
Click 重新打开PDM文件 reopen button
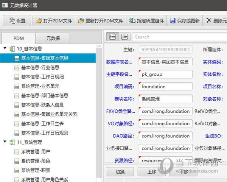101,21
